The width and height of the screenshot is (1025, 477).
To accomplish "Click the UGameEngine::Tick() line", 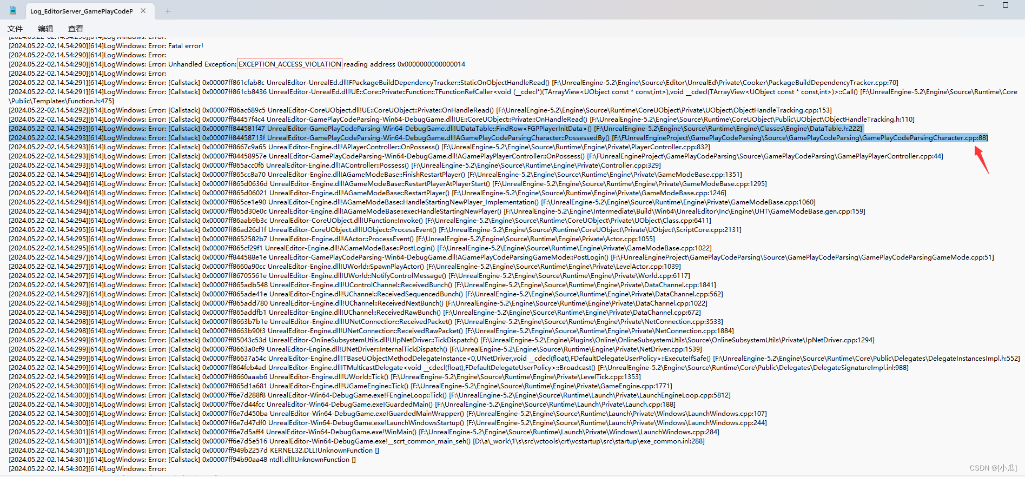I will pyautogui.click(x=340, y=386).
